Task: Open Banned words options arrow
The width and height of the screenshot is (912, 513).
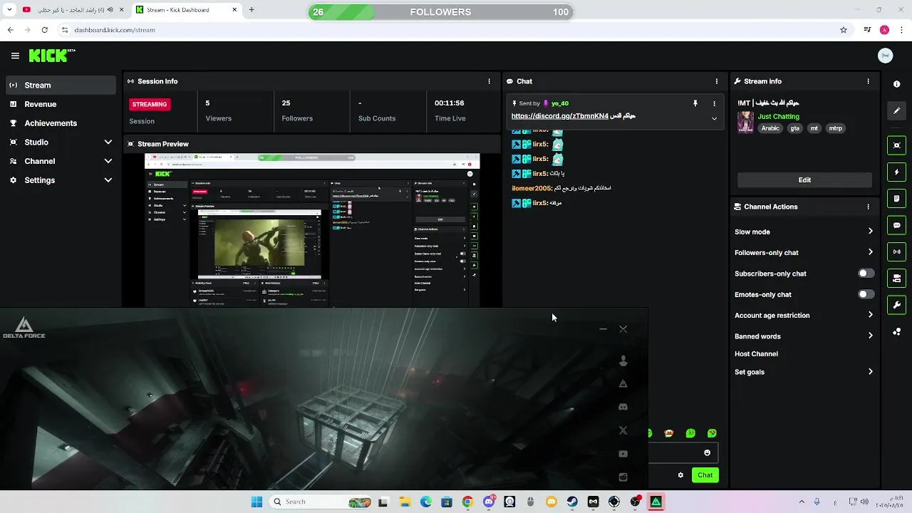Action: click(x=870, y=336)
